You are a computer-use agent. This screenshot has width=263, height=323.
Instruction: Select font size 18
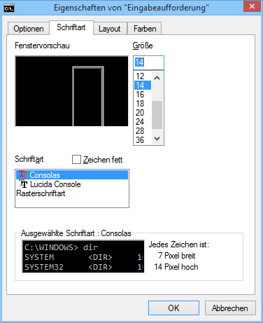click(143, 104)
